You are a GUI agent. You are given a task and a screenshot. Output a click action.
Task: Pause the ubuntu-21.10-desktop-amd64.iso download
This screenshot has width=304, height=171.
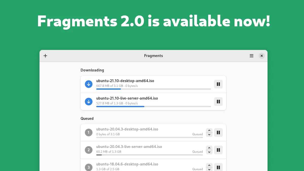218,84
